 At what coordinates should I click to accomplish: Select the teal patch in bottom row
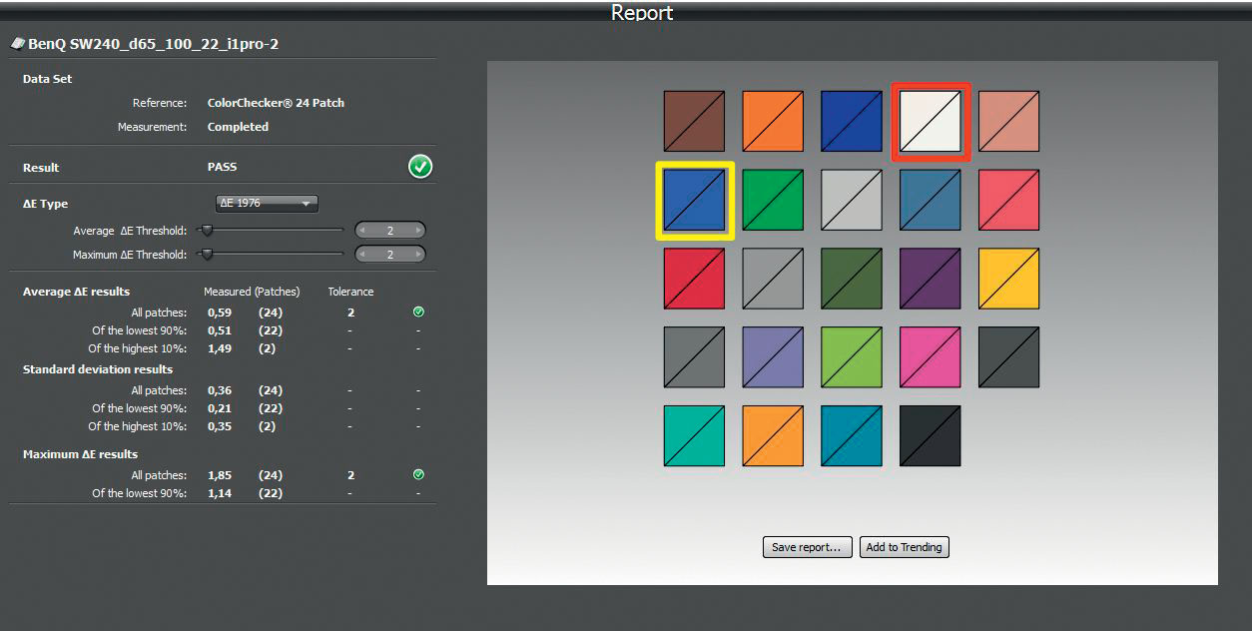click(695, 435)
